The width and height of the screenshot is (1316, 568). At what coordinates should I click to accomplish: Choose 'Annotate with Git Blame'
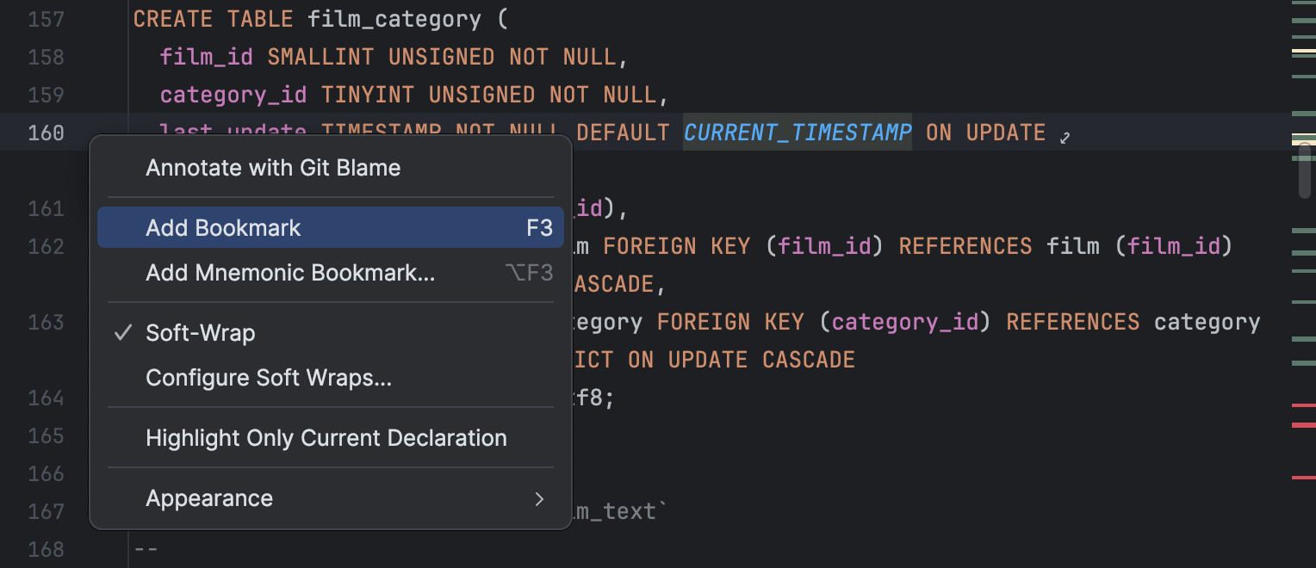point(273,168)
